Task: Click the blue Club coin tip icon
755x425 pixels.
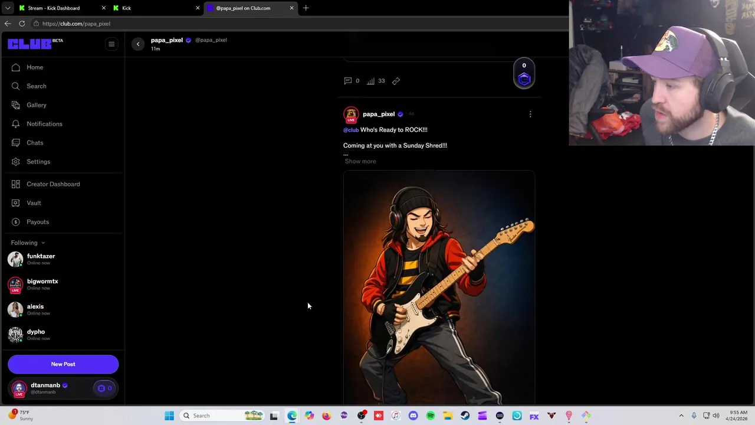Action: [x=524, y=80]
